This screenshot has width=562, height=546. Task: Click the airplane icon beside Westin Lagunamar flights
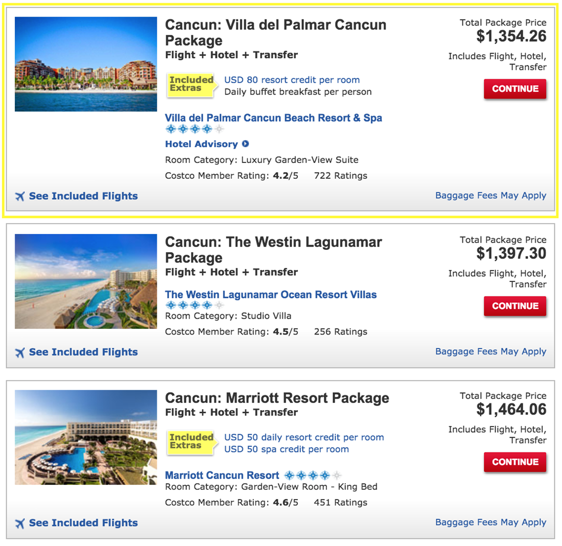click(20, 352)
